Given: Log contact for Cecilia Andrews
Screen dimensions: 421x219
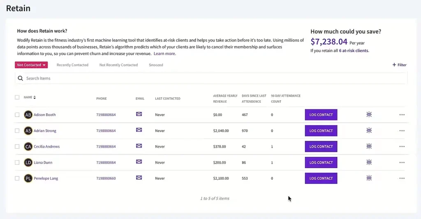Looking at the screenshot, I should tap(321, 147).
